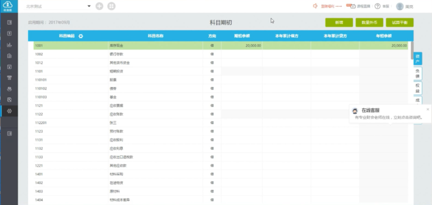
Task: Select account code 1121 cell
Action: click(71, 105)
